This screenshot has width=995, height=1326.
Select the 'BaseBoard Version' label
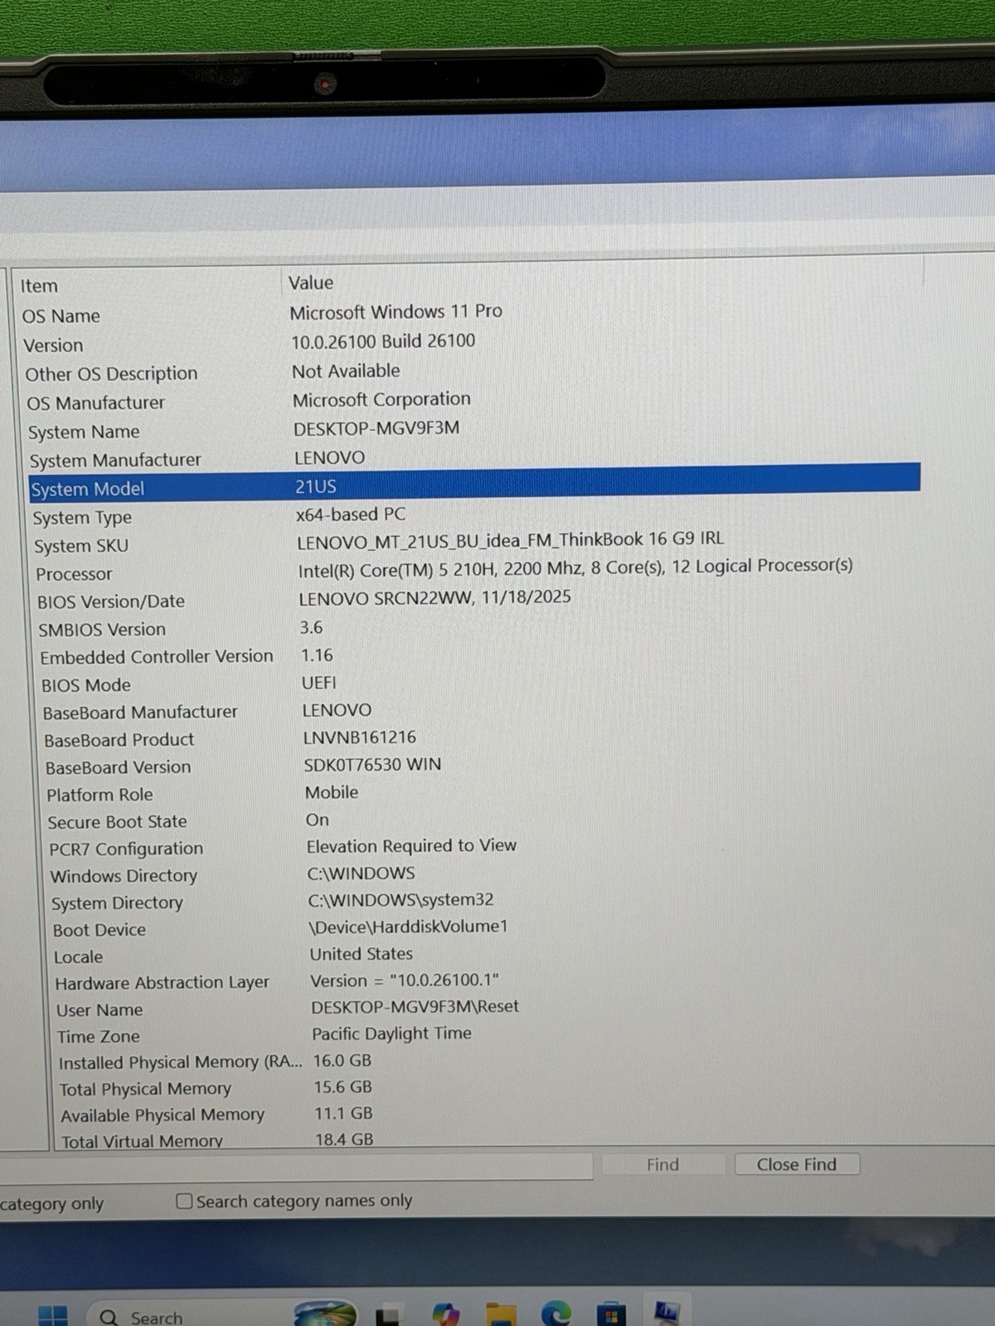click(x=119, y=767)
